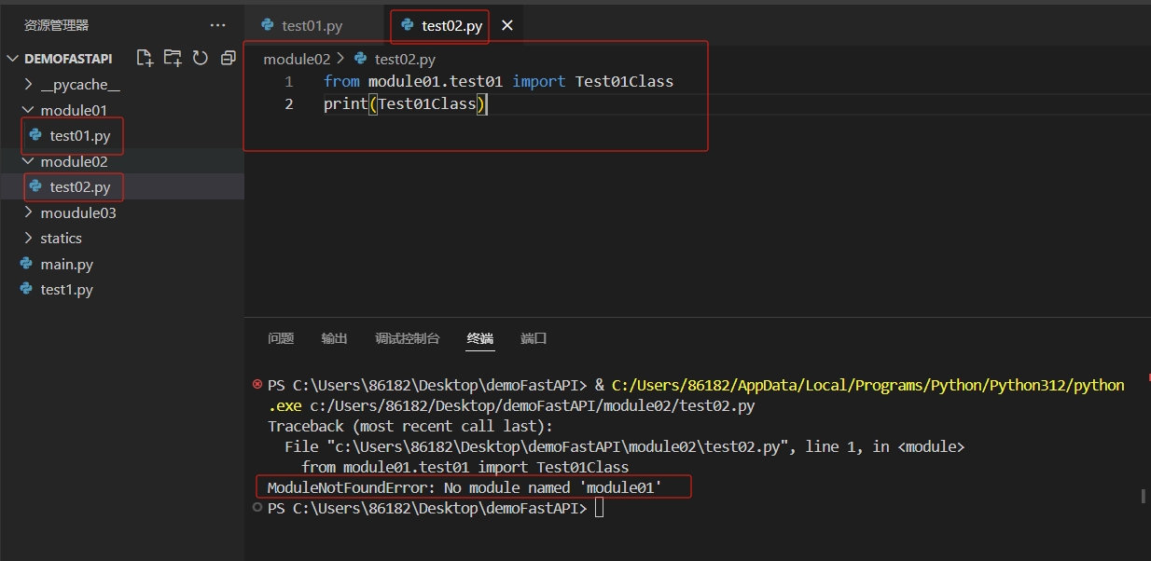
Task: Switch to the test01.py editor tab
Action: [313, 25]
